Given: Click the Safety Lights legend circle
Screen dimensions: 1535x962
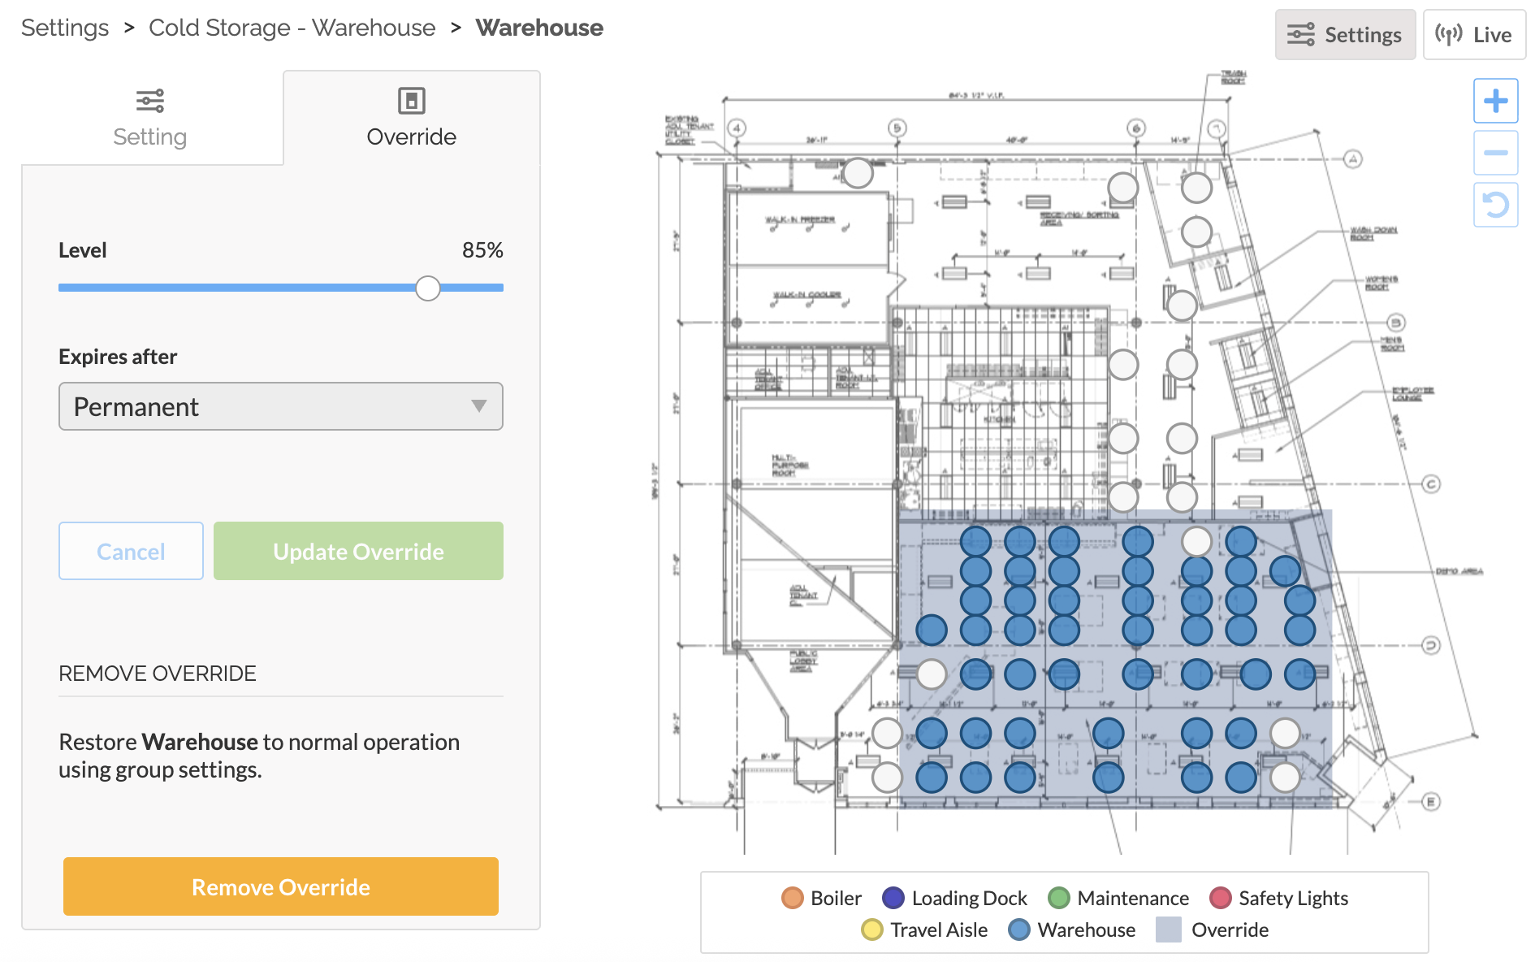Looking at the screenshot, I should point(1220,898).
